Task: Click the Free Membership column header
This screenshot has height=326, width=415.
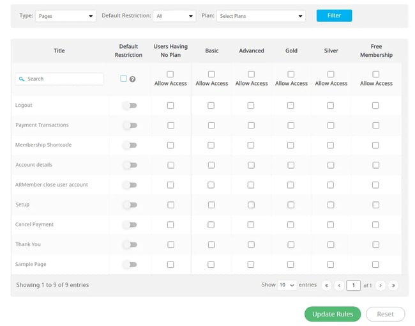Action: (x=376, y=50)
